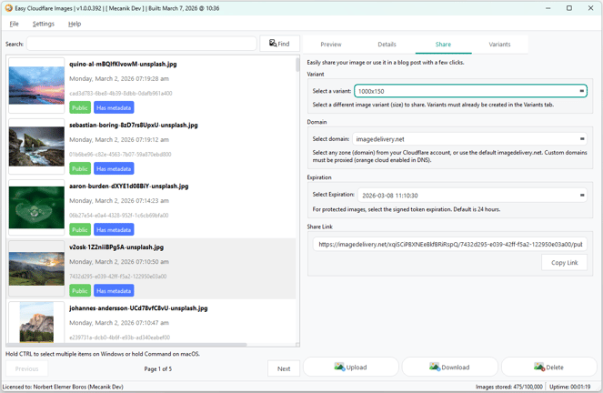
Task: Click the ID 7432d295-e039-42ff-f5a2-122950e03a00
Action: 117,277
